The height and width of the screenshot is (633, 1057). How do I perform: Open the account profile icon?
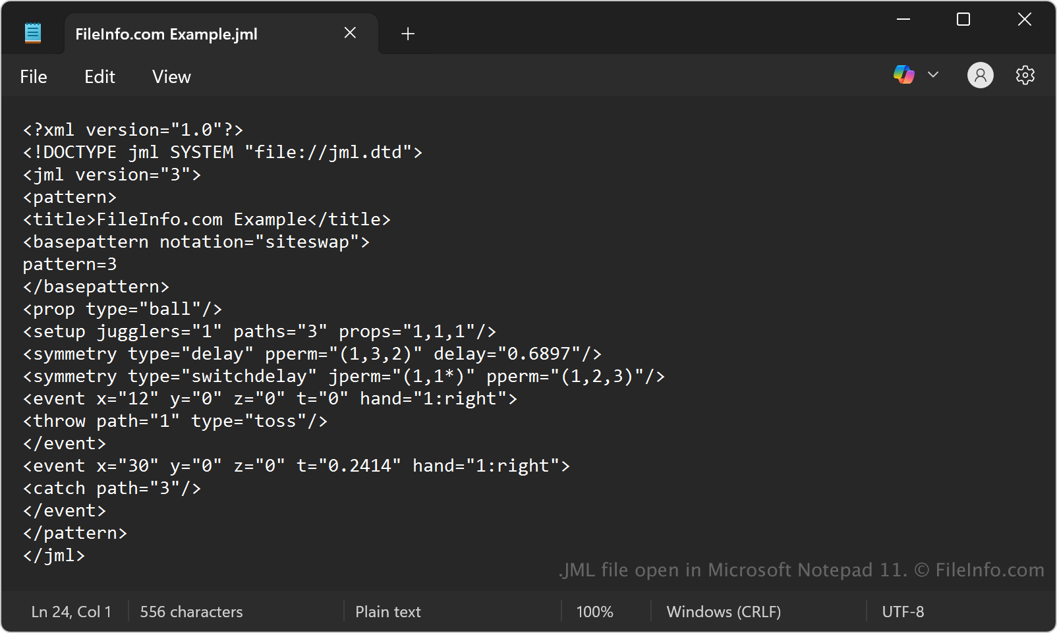980,75
